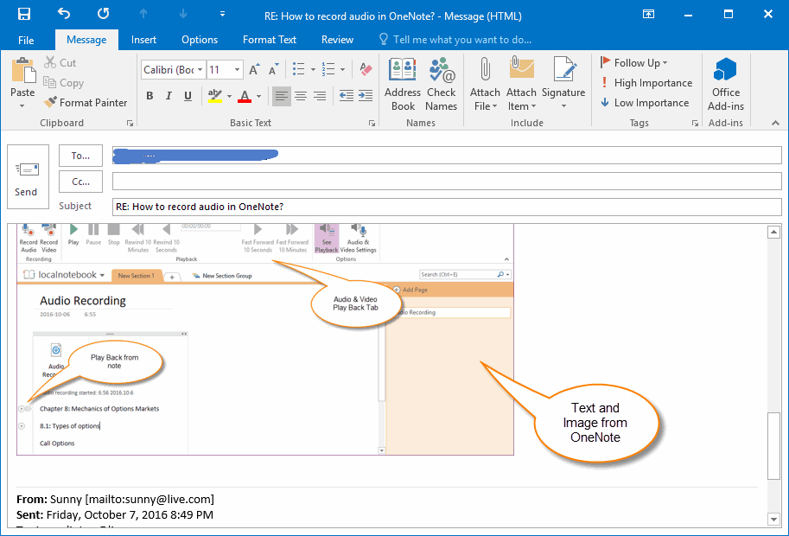Open the Address Book
789x536 pixels.
click(403, 84)
